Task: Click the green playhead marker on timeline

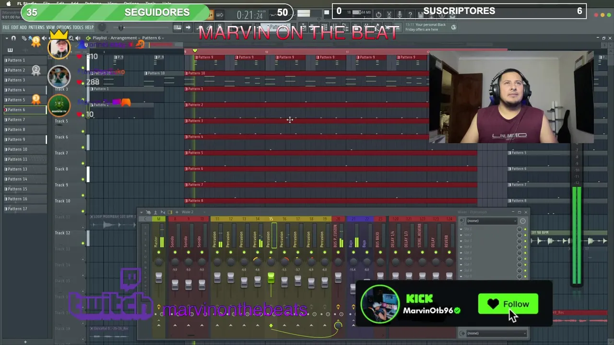Action: pyautogui.click(x=195, y=51)
